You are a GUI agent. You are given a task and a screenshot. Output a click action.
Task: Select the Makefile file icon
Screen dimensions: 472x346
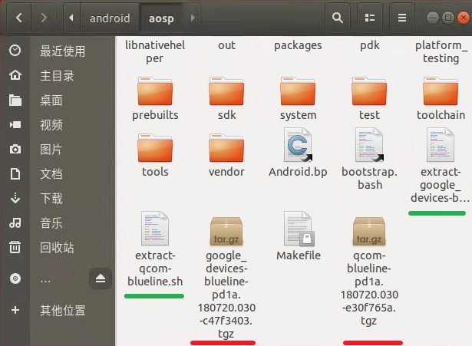pos(298,229)
